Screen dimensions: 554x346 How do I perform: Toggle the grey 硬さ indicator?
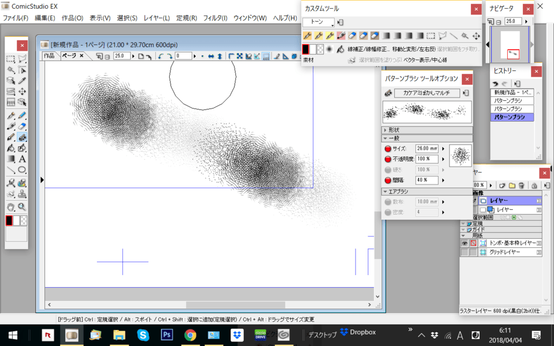pyautogui.click(x=388, y=170)
